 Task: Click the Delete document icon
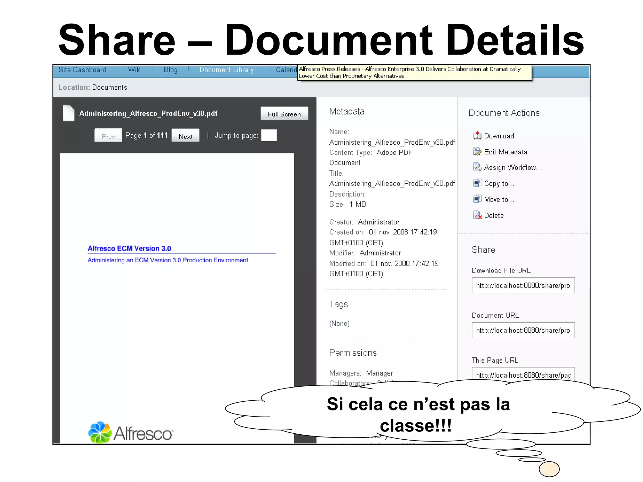(478, 215)
